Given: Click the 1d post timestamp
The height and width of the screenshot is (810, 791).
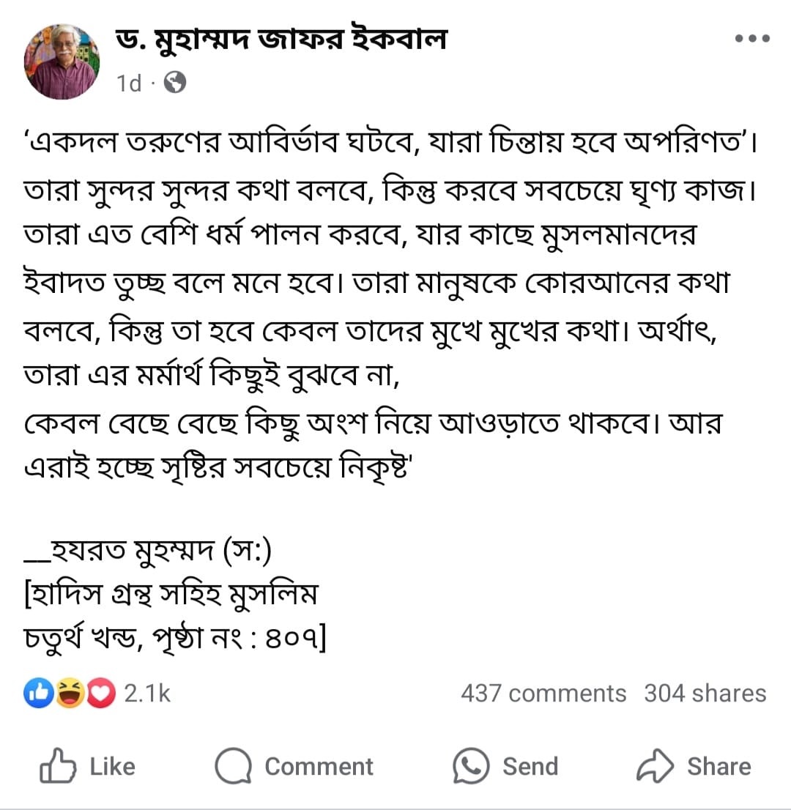Looking at the screenshot, I should 129,83.
